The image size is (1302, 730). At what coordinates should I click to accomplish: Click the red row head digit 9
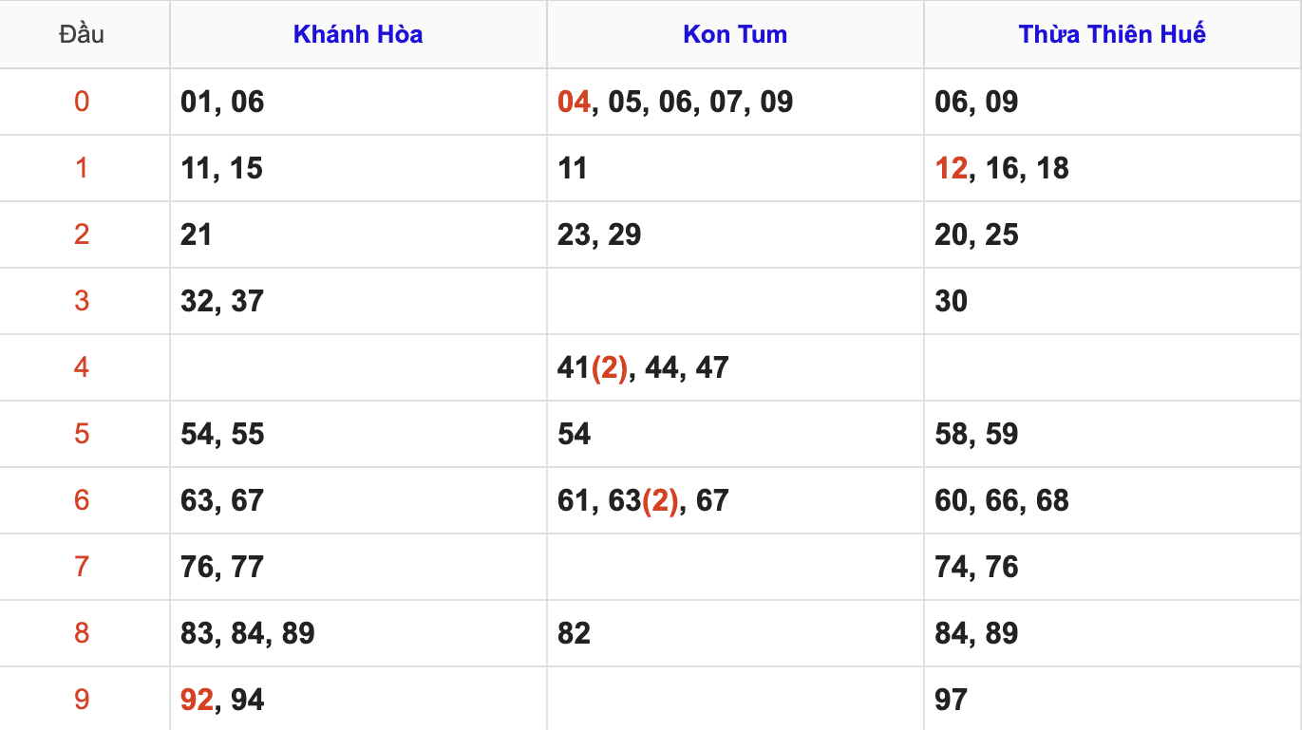(82, 700)
